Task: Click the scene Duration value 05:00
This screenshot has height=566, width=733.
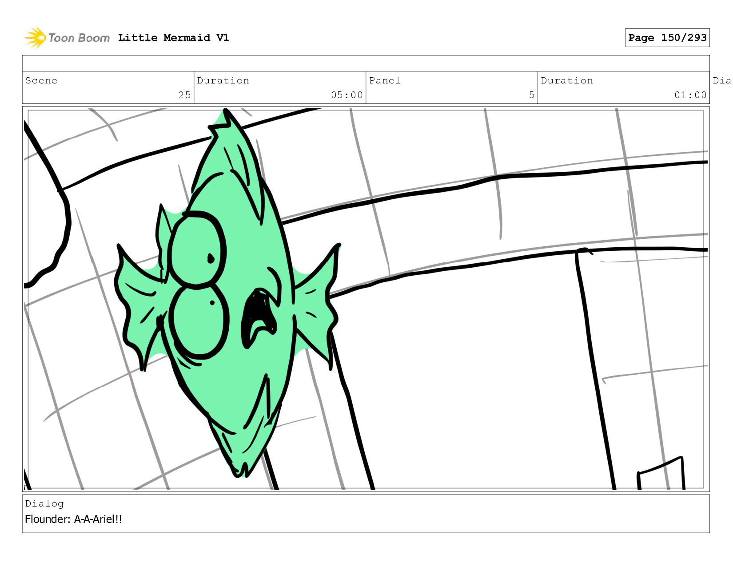Action: (347, 95)
